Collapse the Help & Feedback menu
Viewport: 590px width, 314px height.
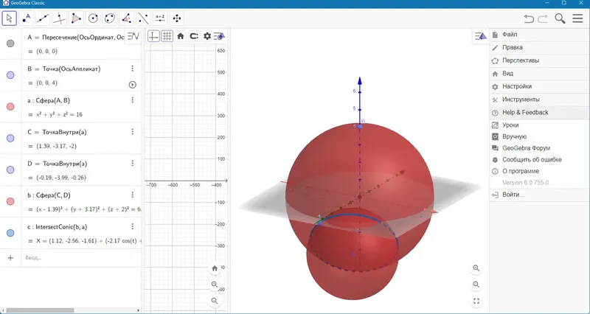pyautogui.click(x=540, y=113)
